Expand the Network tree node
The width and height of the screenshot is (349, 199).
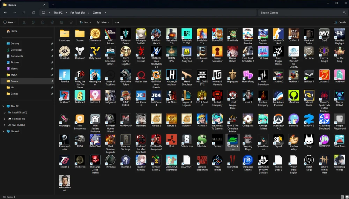[3, 131]
